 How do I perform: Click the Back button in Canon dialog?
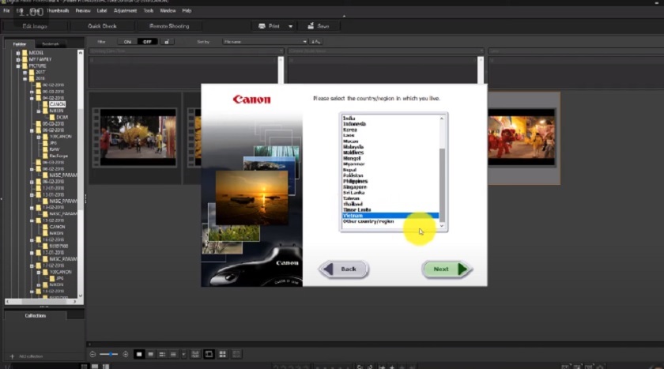[x=344, y=269]
